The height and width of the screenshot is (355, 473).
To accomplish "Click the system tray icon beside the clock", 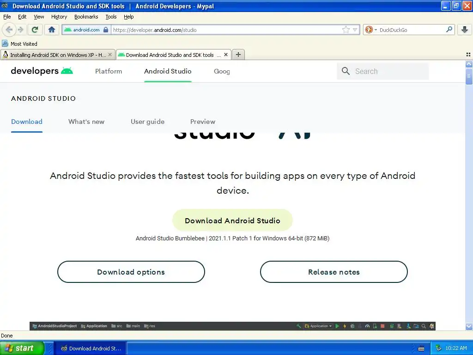I will click(x=439, y=349).
